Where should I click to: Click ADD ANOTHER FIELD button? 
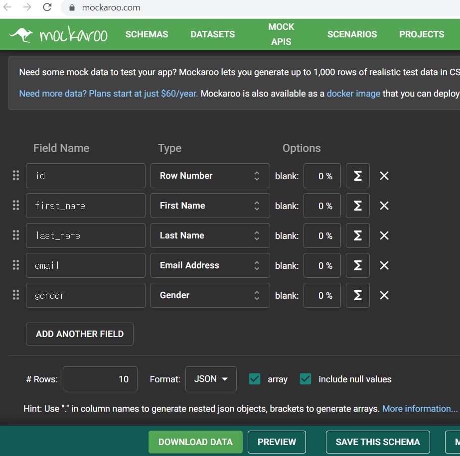80,334
